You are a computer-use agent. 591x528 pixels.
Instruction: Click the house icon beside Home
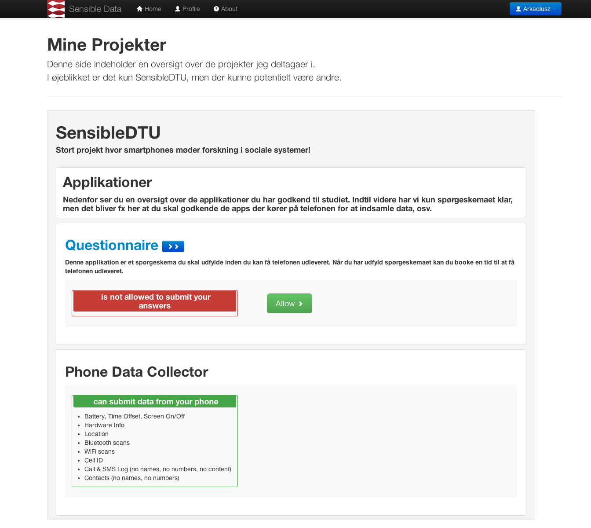point(140,9)
